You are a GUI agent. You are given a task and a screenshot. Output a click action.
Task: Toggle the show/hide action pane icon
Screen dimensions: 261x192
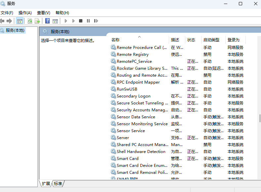coord(55,21)
